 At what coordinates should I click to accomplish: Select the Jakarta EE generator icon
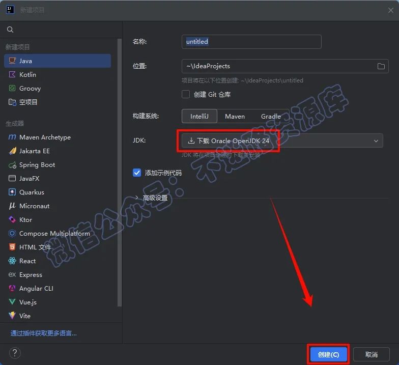point(12,151)
